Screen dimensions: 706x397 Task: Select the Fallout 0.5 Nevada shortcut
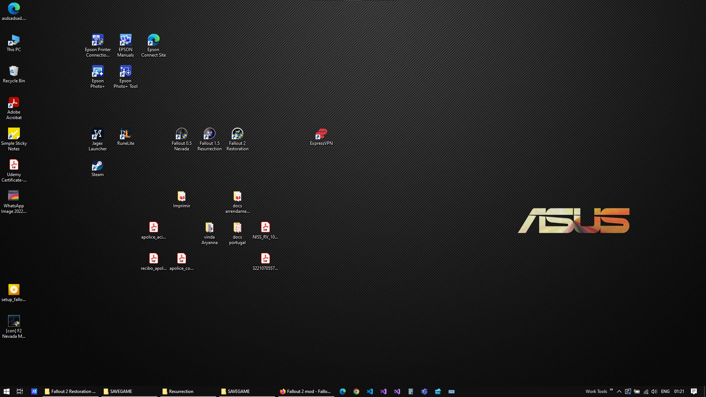[x=181, y=139]
